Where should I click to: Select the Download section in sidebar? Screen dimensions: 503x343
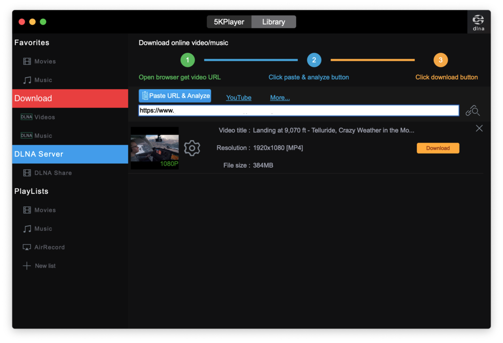[x=70, y=98]
